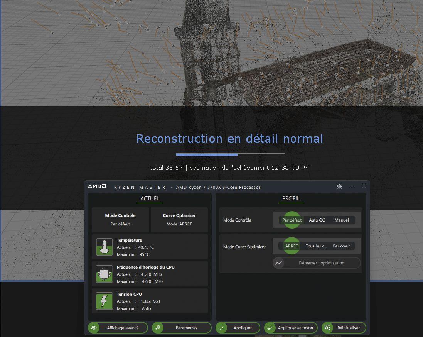Screen dimensions: 423x337
Task: Choose Tous les cœurs Curve Optimizer option
Action: pyautogui.click(x=316, y=246)
